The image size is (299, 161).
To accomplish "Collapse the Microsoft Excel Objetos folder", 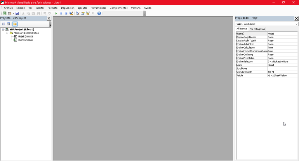I will pyautogui.click(x=7, y=33).
